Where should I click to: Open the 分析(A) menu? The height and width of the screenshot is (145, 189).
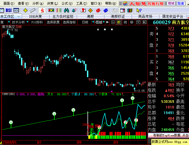(x=38, y=3)
